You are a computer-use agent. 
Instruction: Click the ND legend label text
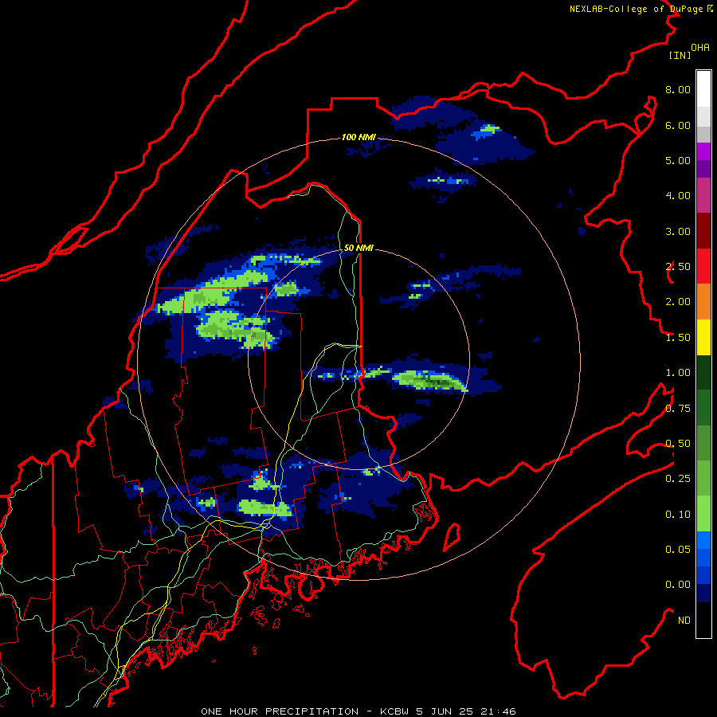tap(684, 621)
